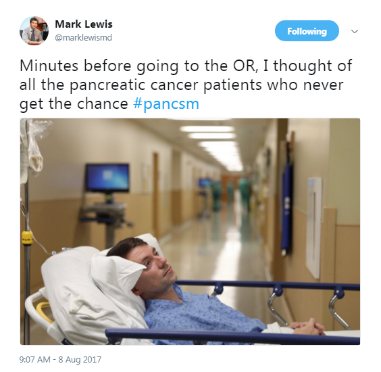This screenshot has height=372, width=381.
Task: Click the patient's clasped hands in the photo
Action: coord(307,327)
